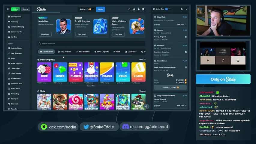Toggle the side panel icon in header

point(143,9)
